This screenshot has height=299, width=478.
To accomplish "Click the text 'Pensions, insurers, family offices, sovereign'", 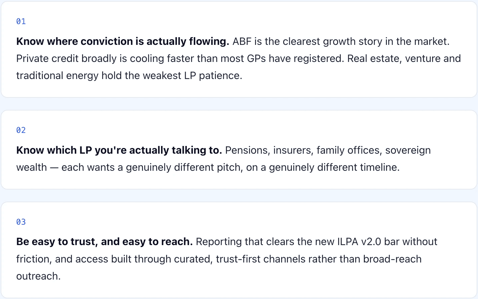I will click(x=328, y=150).
